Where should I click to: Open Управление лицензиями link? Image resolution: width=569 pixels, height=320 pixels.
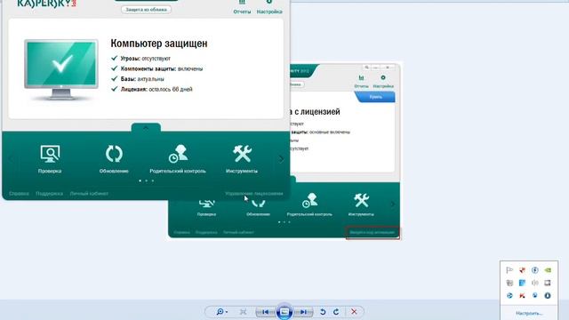(254, 194)
